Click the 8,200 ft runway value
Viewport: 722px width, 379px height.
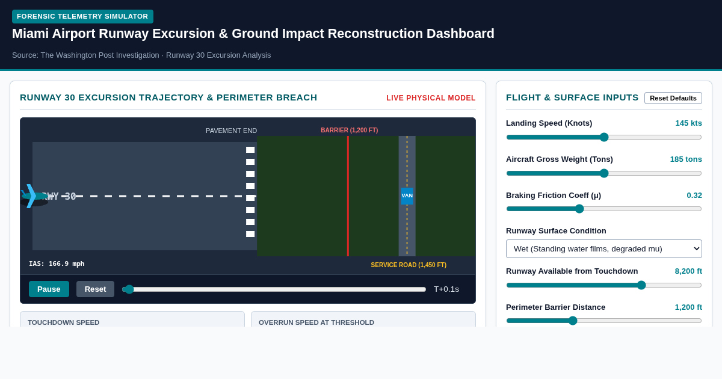[688, 271]
